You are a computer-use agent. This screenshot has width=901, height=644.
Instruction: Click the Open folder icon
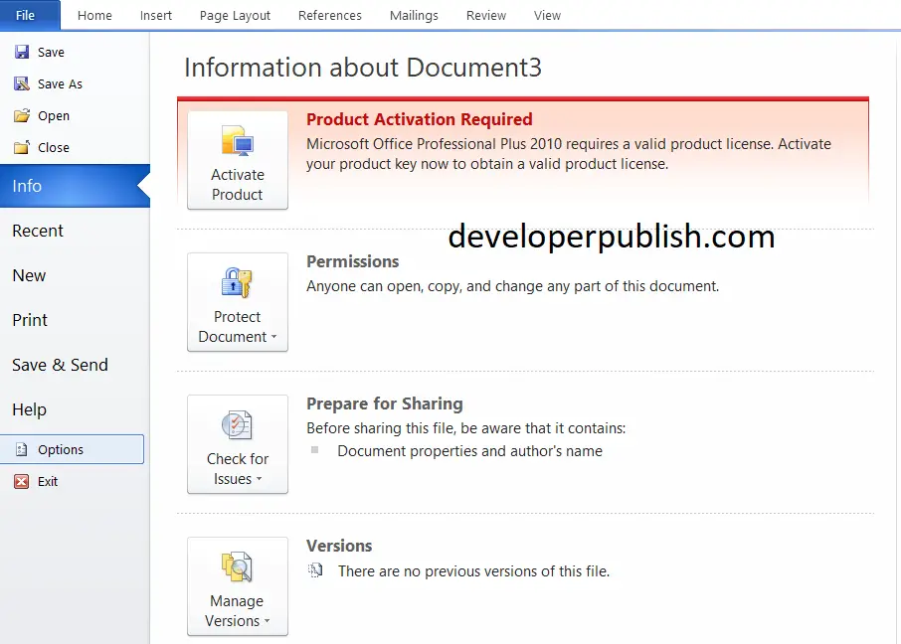22,115
